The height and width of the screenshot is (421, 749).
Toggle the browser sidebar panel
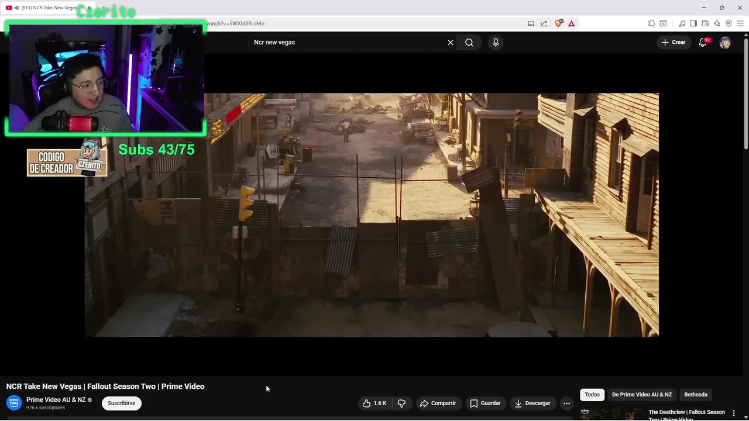click(x=693, y=23)
